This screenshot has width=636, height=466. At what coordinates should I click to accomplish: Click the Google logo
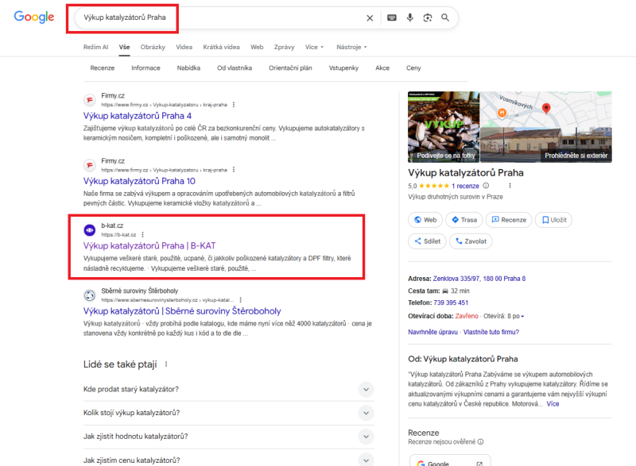coord(33,17)
